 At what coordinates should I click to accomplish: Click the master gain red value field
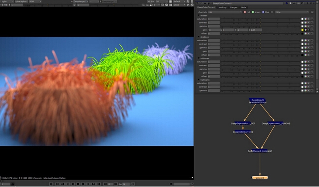[215, 30]
